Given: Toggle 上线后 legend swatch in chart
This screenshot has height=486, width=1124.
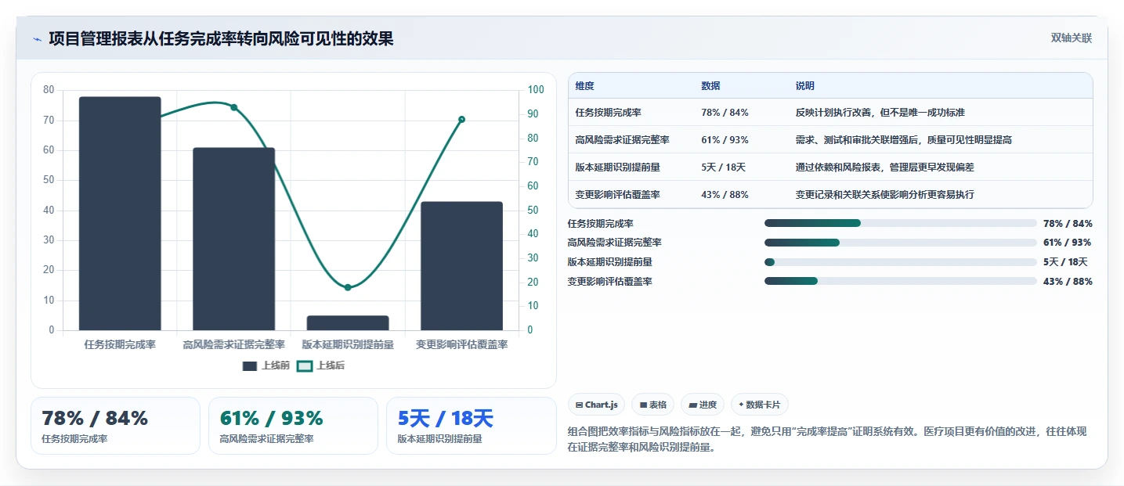Looking at the screenshot, I should pos(305,366).
